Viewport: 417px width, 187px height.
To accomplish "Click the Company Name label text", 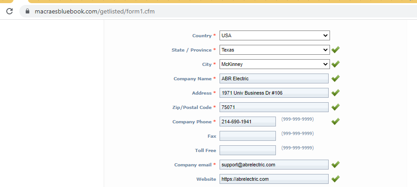I will click(192, 78).
